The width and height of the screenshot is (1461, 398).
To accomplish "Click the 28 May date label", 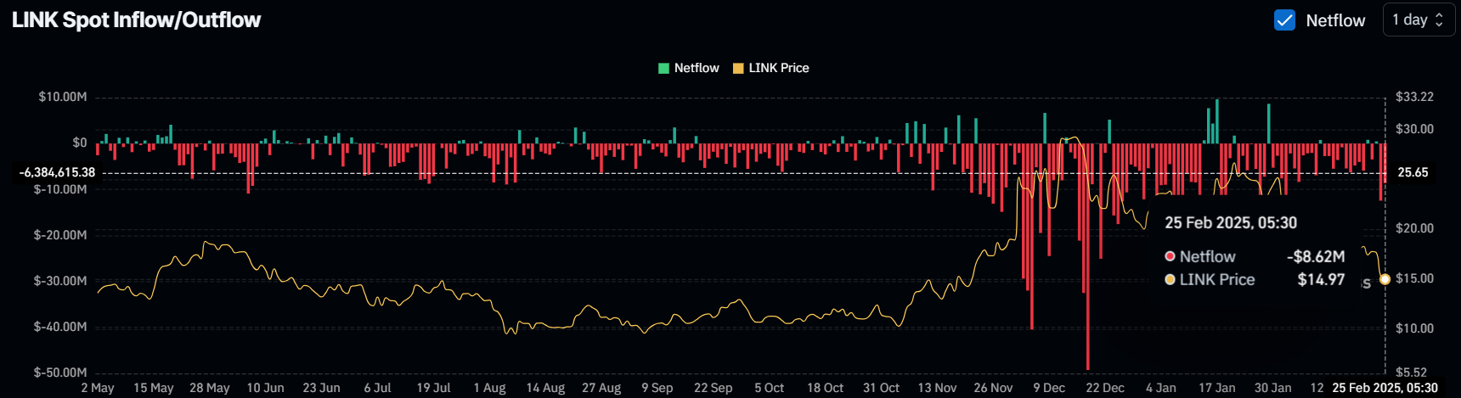I will pyautogui.click(x=210, y=388).
